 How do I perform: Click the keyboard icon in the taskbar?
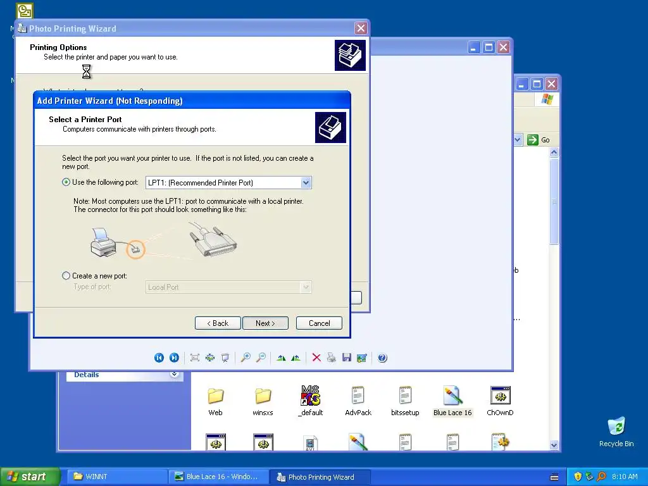click(x=554, y=477)
